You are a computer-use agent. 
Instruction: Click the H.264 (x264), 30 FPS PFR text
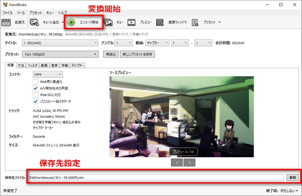[50, 111]
